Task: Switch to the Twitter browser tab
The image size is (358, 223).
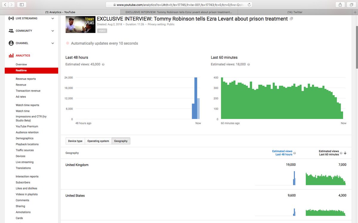Action: tap(294, 12)
